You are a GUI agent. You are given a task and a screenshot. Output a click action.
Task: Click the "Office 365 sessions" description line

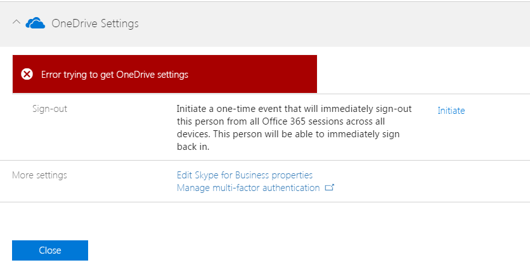pyautogui.click(x=289, y=121)
